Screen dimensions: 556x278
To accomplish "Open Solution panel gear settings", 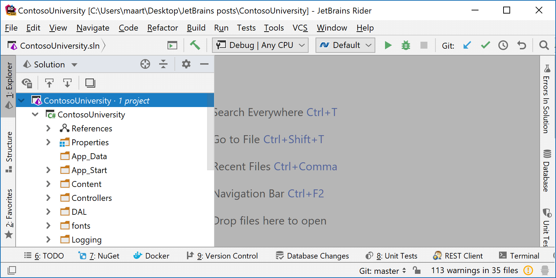I will [x=186, y=64].
